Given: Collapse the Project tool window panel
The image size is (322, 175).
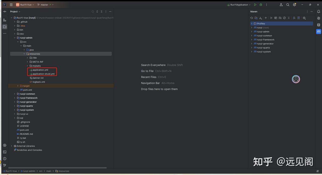Looking at the screenshot, I should pyautogui.click(x=110, y=11).
